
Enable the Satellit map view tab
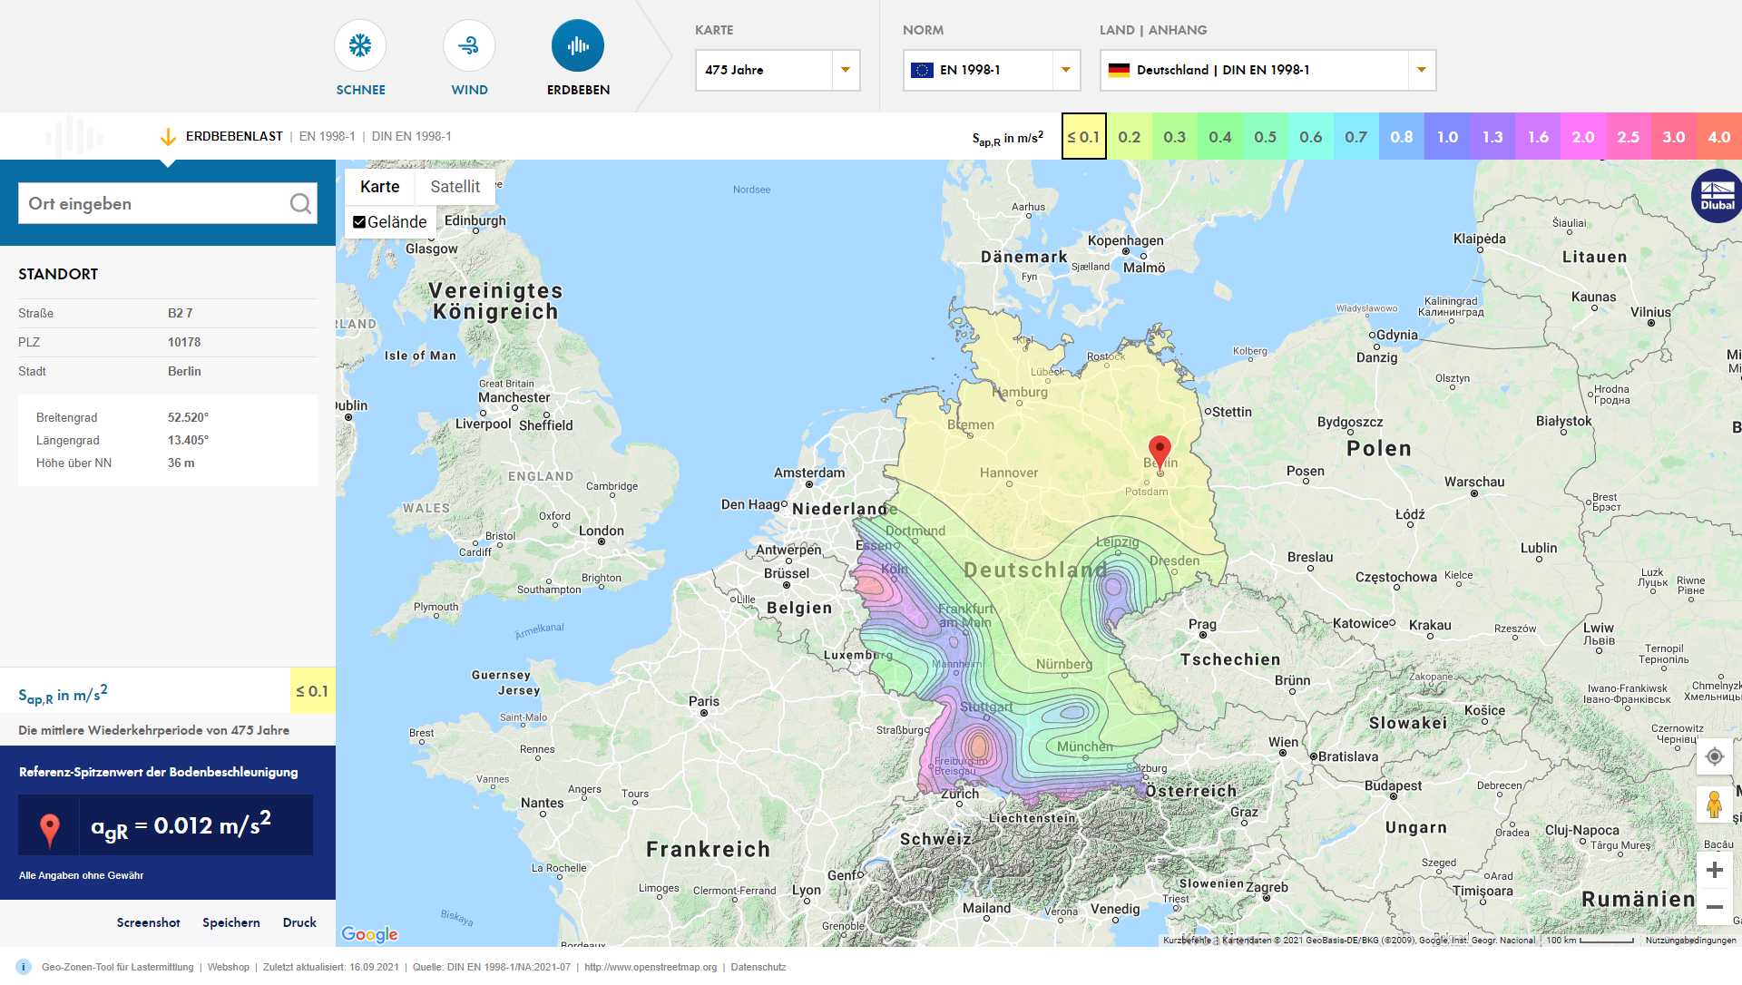tap(454, 187)
